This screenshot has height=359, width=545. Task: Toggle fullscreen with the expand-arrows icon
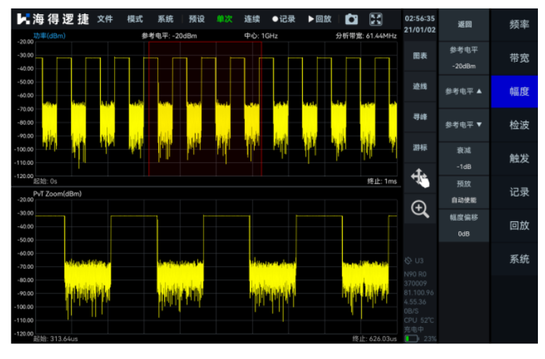376,19
